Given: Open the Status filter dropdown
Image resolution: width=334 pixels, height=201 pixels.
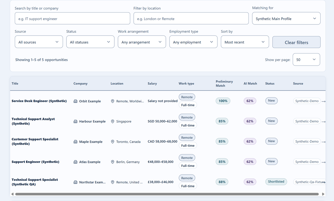Looking at the screenshot, I should pos(90,42).
